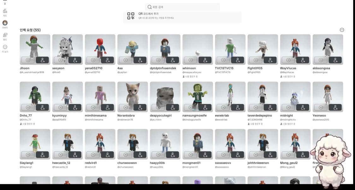Accept Slaylang1's friend request

(x=42, y=155)
